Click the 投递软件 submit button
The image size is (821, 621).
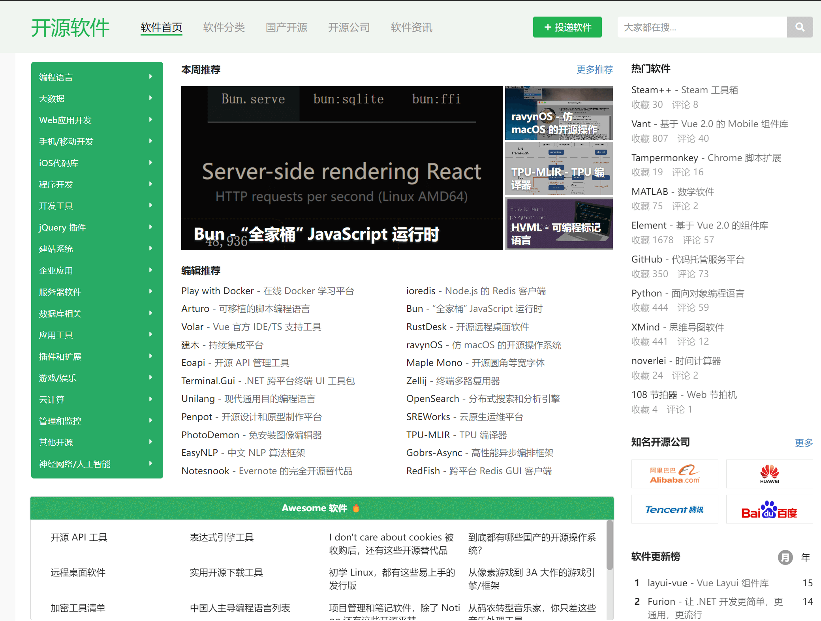(x=567, y=27)
